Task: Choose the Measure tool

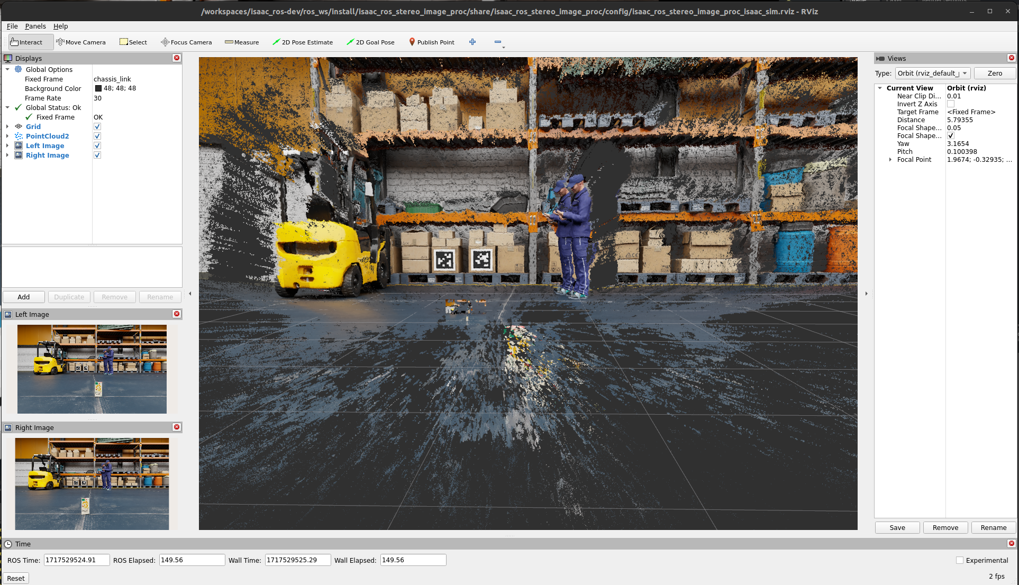Action: (x=242, y=42)
